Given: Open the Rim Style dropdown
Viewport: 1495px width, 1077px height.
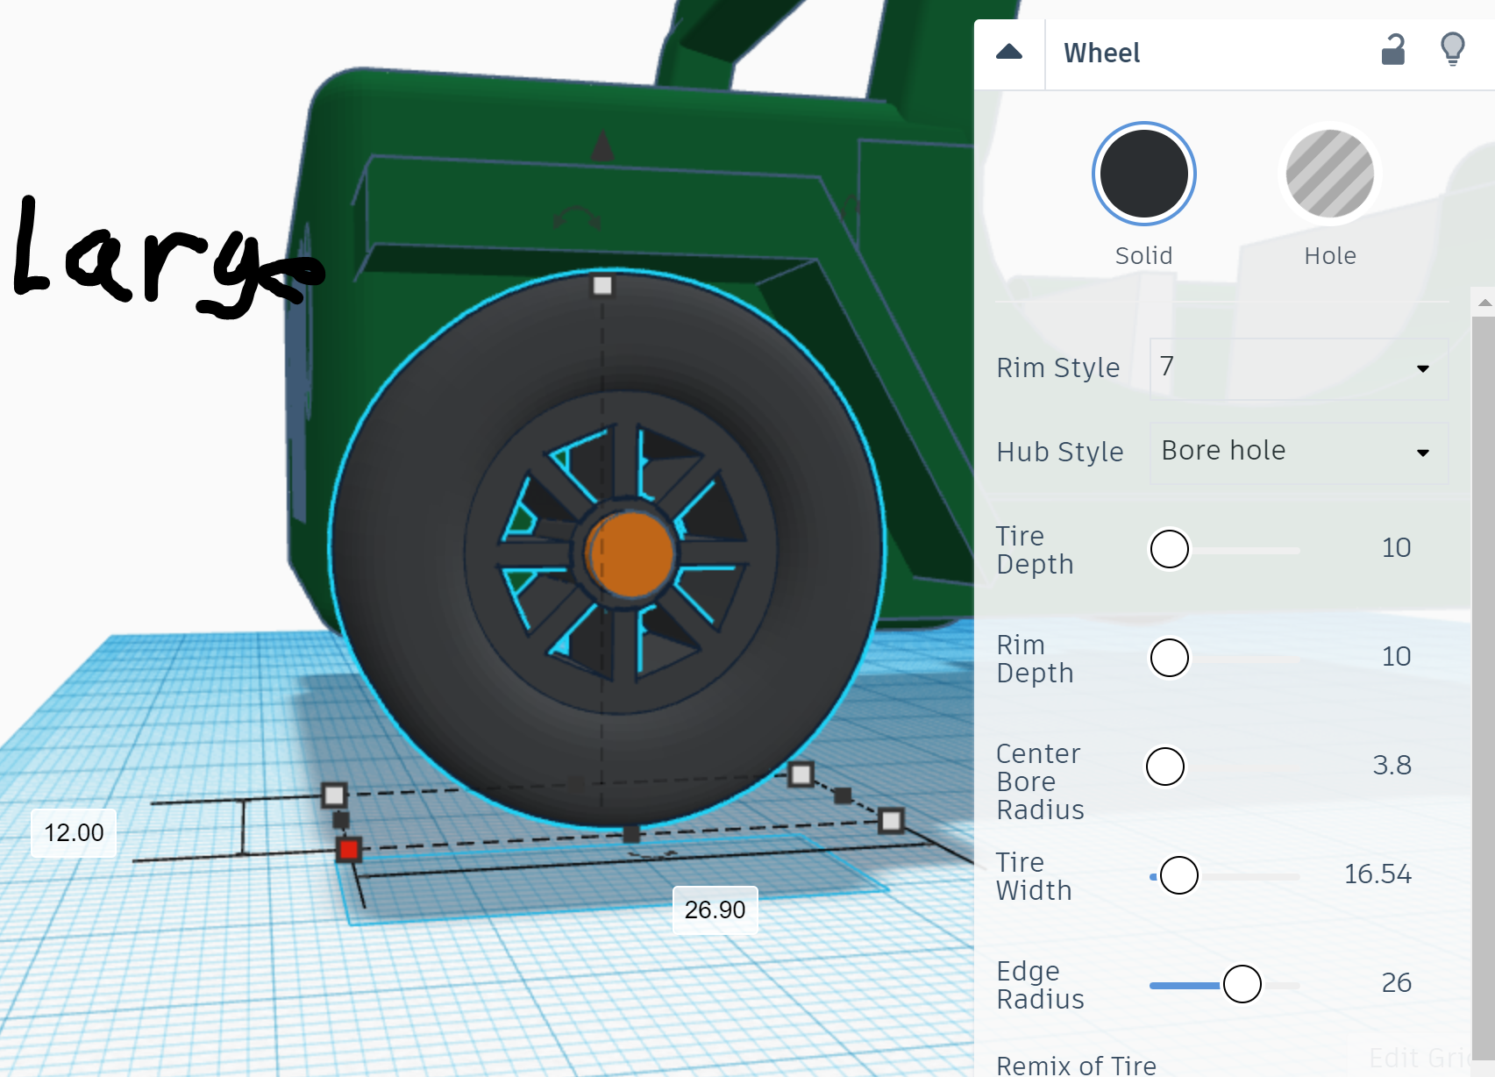Looking at the screenshot, I should coord(1299,368).
